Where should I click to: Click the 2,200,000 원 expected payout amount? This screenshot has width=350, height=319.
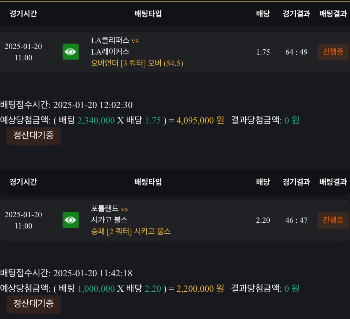click(200, 289)
